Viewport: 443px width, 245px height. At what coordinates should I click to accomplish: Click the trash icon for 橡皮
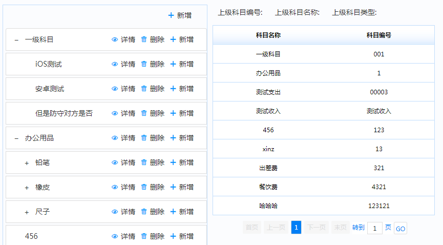144,187
